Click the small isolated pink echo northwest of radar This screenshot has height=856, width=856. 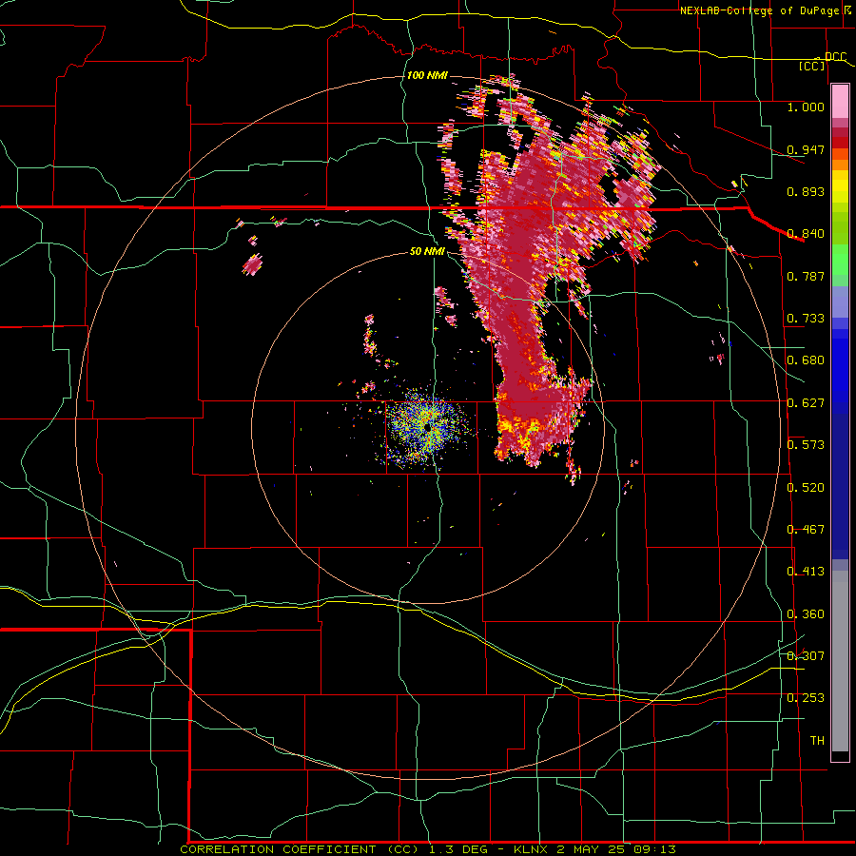pos(252,264)
